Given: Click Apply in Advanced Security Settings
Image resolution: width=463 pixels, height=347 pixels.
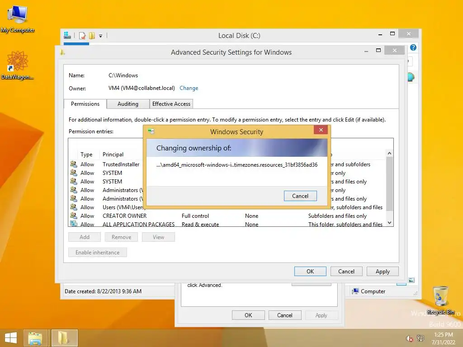Looking at the screenshot, I should pyautogui.click(x=383, y=271).
